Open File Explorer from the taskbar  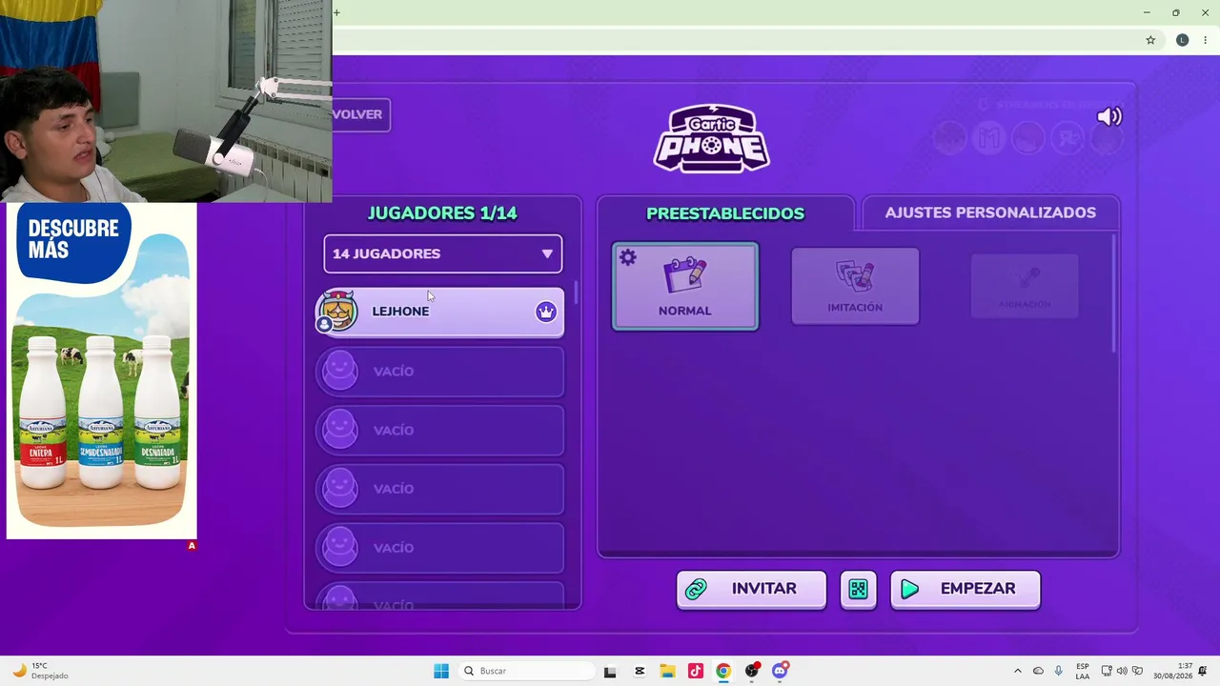click(667, 671)
